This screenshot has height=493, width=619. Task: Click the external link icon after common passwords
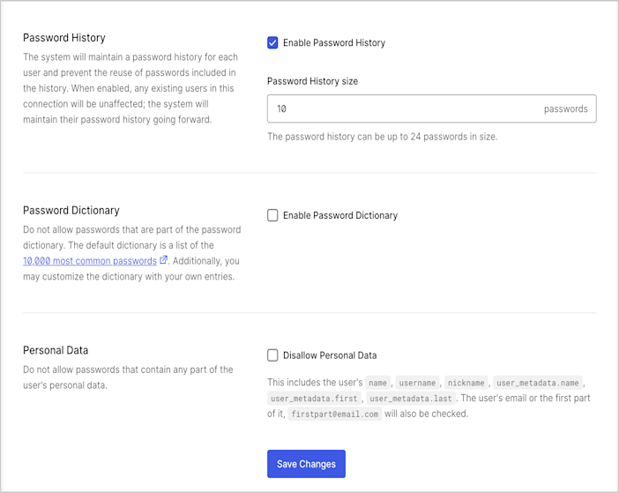coord(163,260)
